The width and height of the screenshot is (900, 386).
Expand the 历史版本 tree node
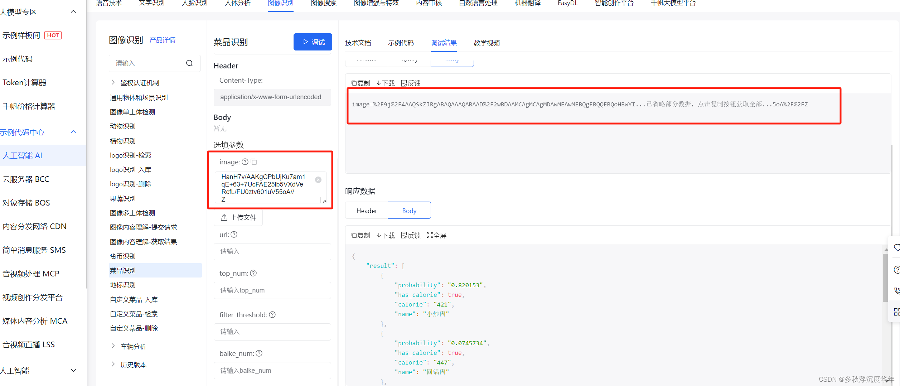point(113,364)
